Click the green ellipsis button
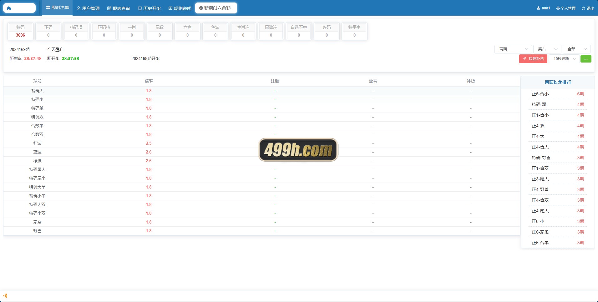Image resolution: width=598 pixels, height=302 pixels. pyautogui.click(x=586, y=59)
